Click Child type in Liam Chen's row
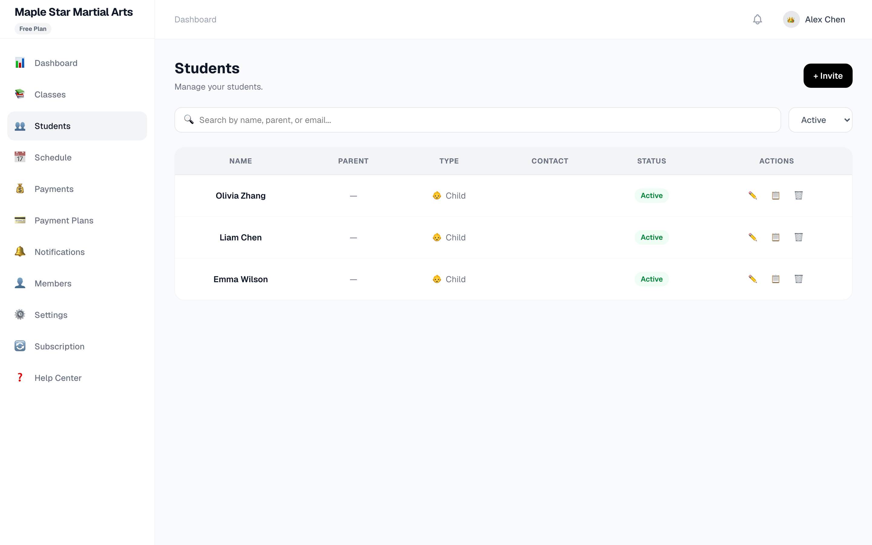This screenshot has width=872, height=545. tap(449, 238)
